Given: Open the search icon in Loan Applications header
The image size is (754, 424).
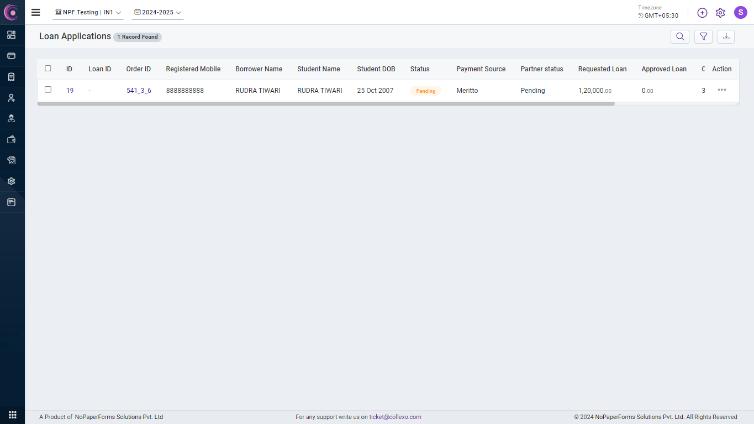Looking at the screenshot, I should click(680, 36).
